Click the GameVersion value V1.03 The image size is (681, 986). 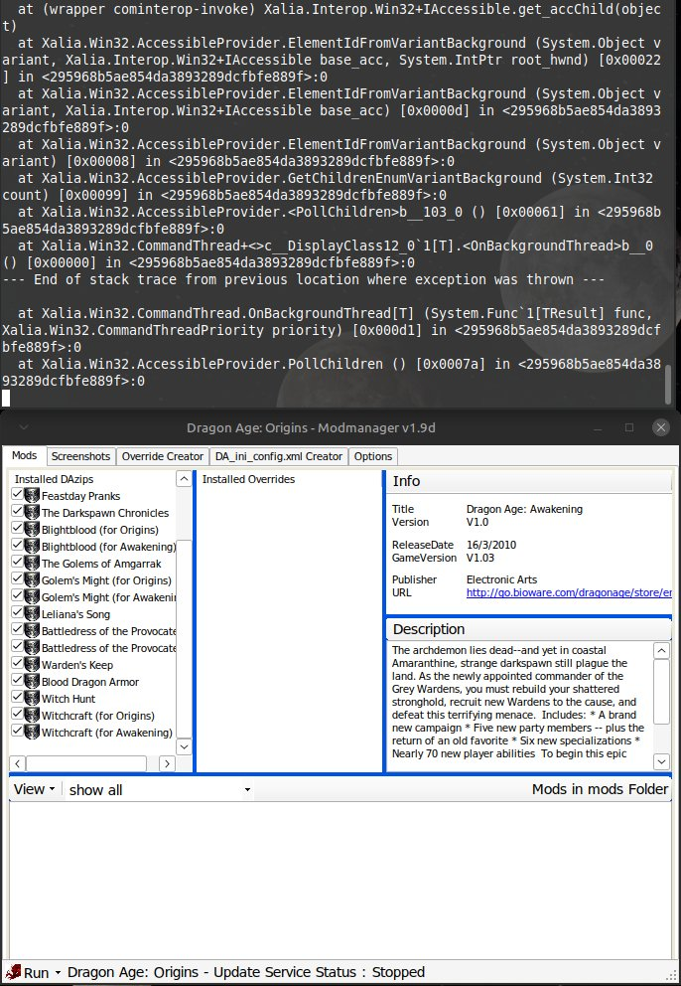[x=479, y=558]
